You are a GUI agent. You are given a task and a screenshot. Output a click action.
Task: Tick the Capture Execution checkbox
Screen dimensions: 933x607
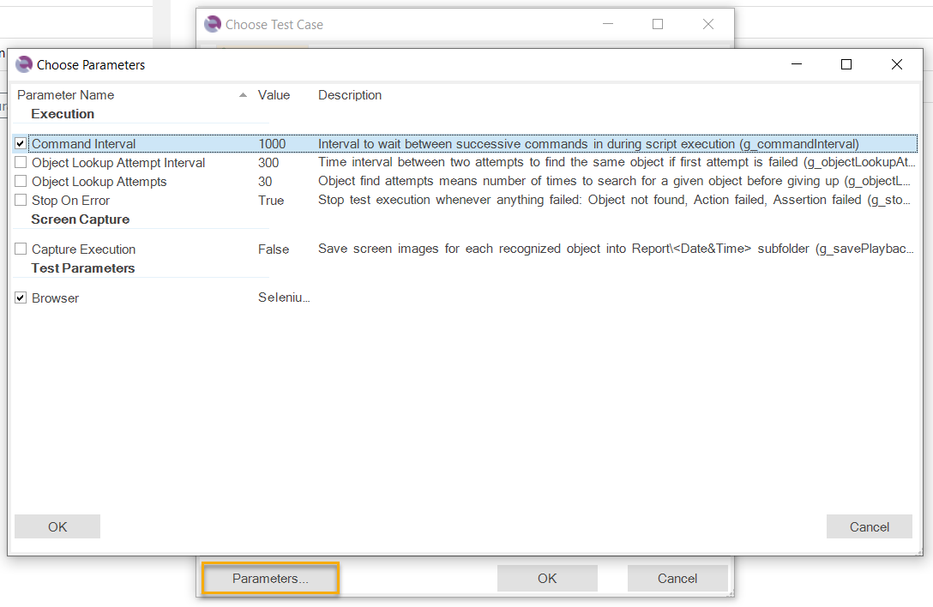[21, 249]
